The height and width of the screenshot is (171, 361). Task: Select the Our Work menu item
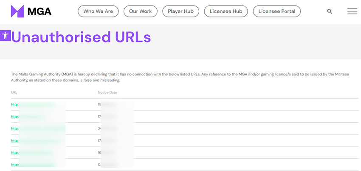(140, 11)
